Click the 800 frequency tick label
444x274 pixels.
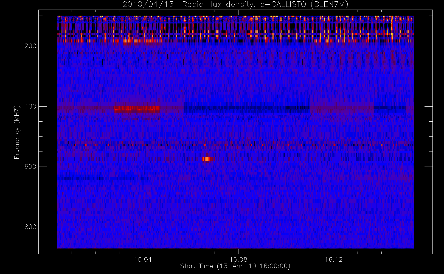click(x=30, y=227)
